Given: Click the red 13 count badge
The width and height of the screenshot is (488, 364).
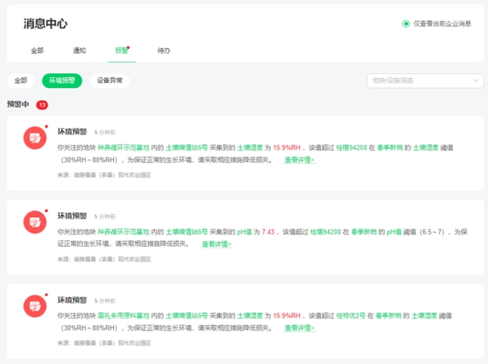Looking at the screenshot, I should pos(42,105).
